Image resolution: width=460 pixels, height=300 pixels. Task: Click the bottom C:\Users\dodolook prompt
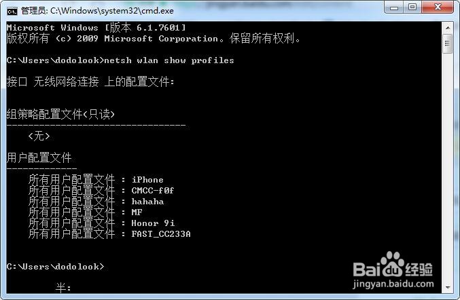[x=55, y=266]
